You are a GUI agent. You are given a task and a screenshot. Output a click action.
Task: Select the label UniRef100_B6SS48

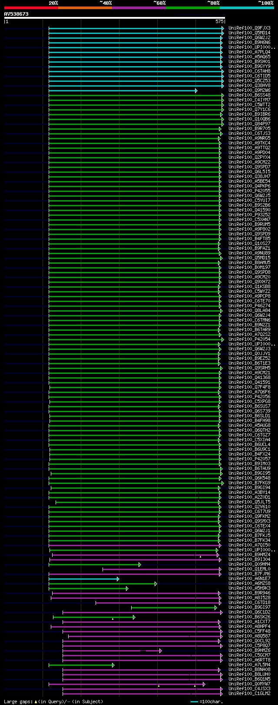pyautogui.click(x=249, y=95)
